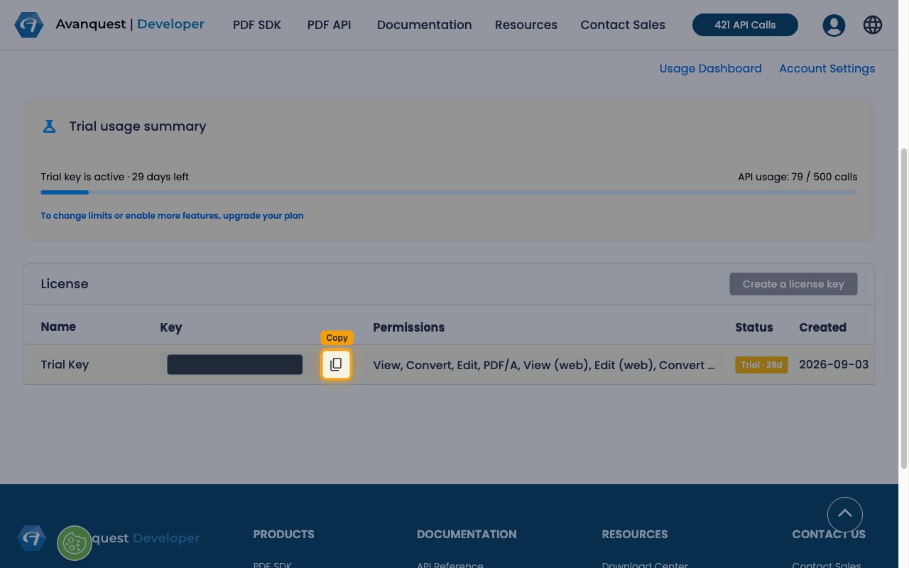Click the Permissions column header

408,327
